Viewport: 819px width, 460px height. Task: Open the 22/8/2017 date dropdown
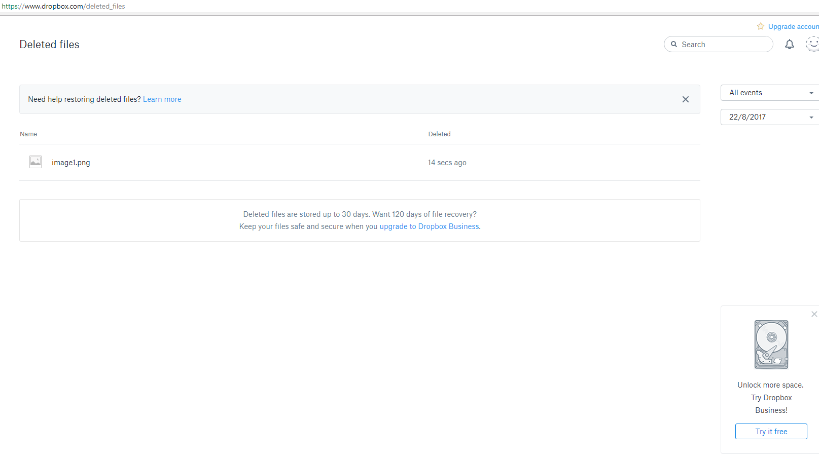(x=770, y=117)
